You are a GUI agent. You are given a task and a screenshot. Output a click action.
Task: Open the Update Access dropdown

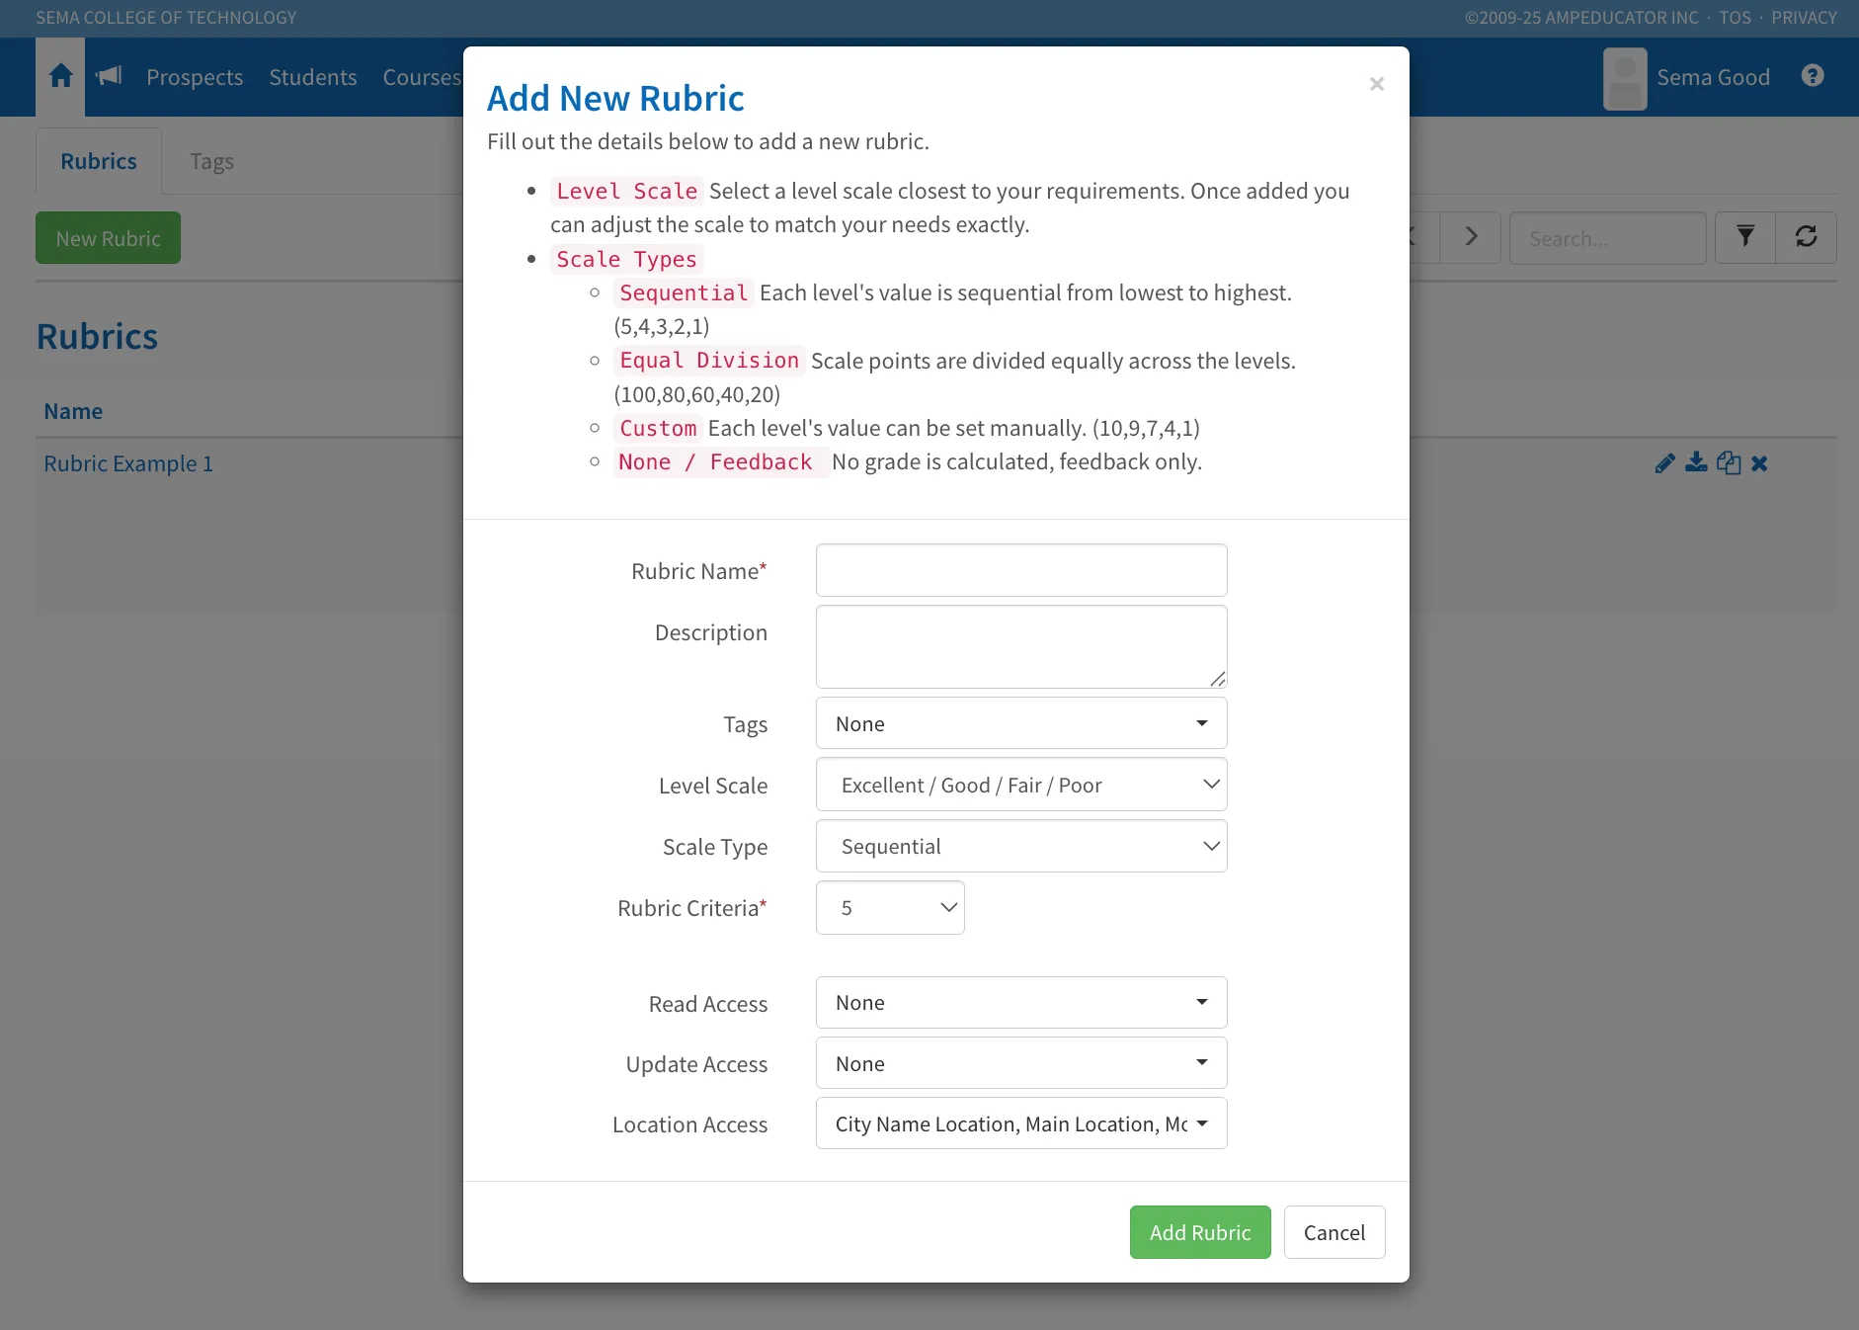click(x=1021, y=1063)
